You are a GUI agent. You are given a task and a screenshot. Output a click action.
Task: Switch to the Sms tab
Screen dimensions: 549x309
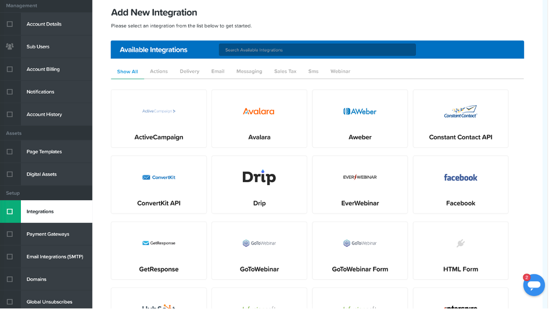(313, 71)
